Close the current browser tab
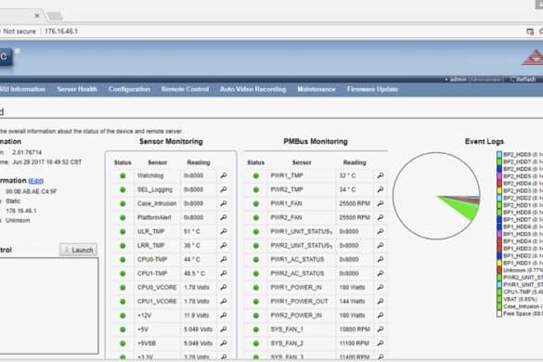This screenshot has height=362, width=543. 37,16
